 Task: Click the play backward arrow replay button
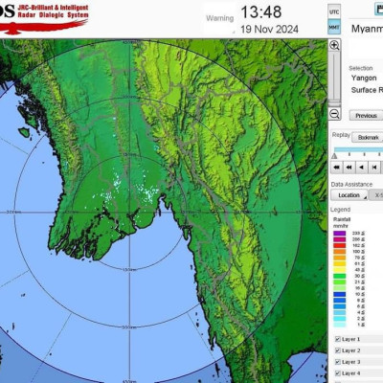[362, 167]
